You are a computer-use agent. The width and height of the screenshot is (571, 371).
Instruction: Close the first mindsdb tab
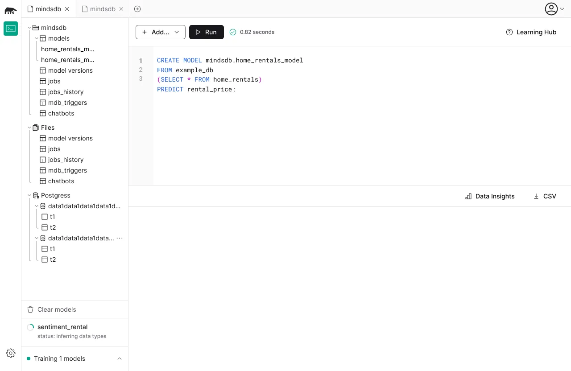[x=67, y=9]
